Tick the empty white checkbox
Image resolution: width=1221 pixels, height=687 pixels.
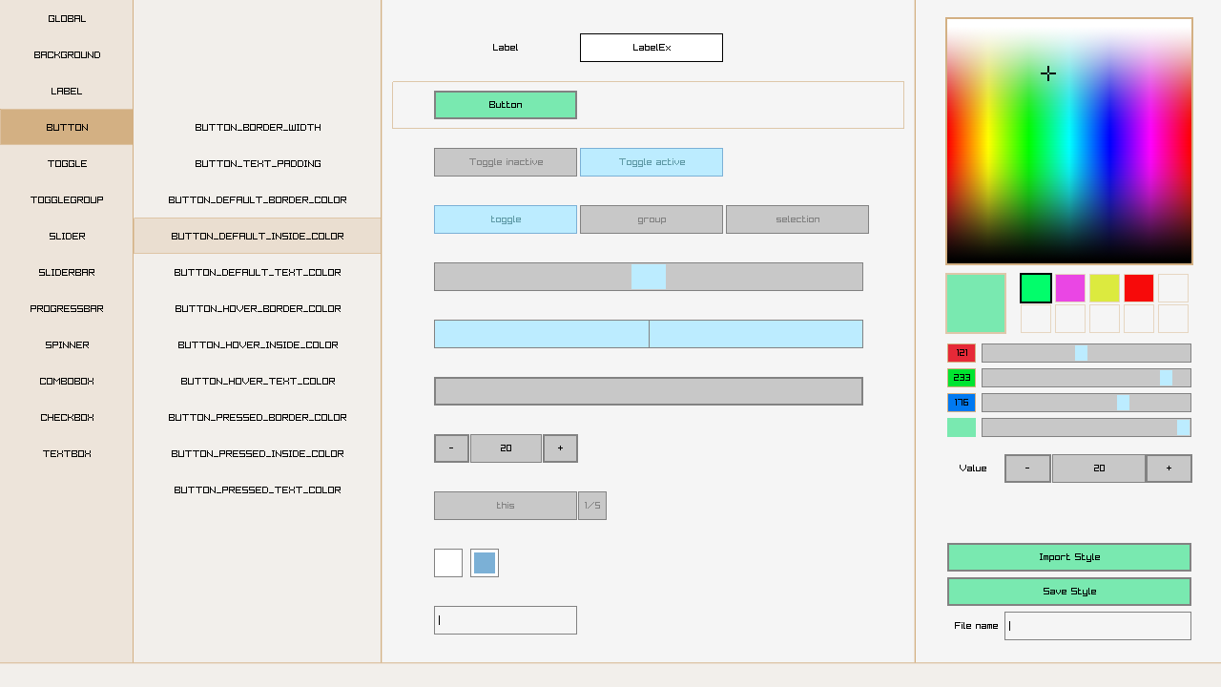click(x=448, y=563)
